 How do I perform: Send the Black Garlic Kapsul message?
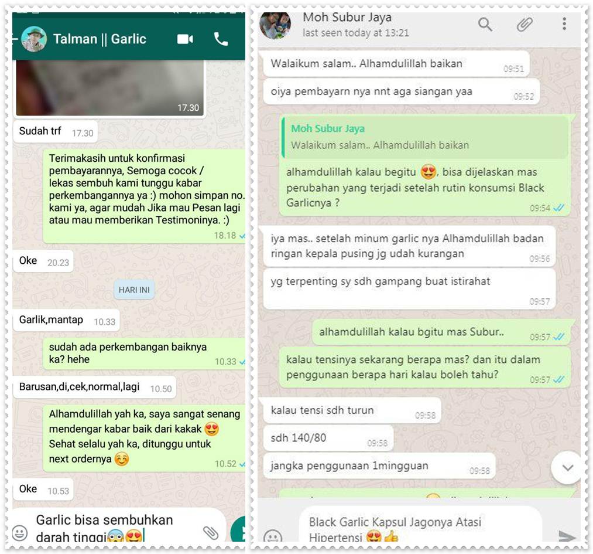[567, 536]
